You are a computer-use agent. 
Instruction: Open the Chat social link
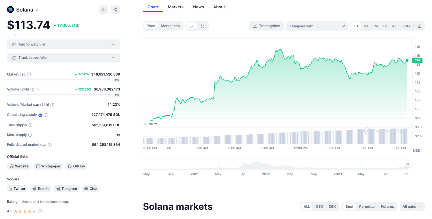pos(91,189)
